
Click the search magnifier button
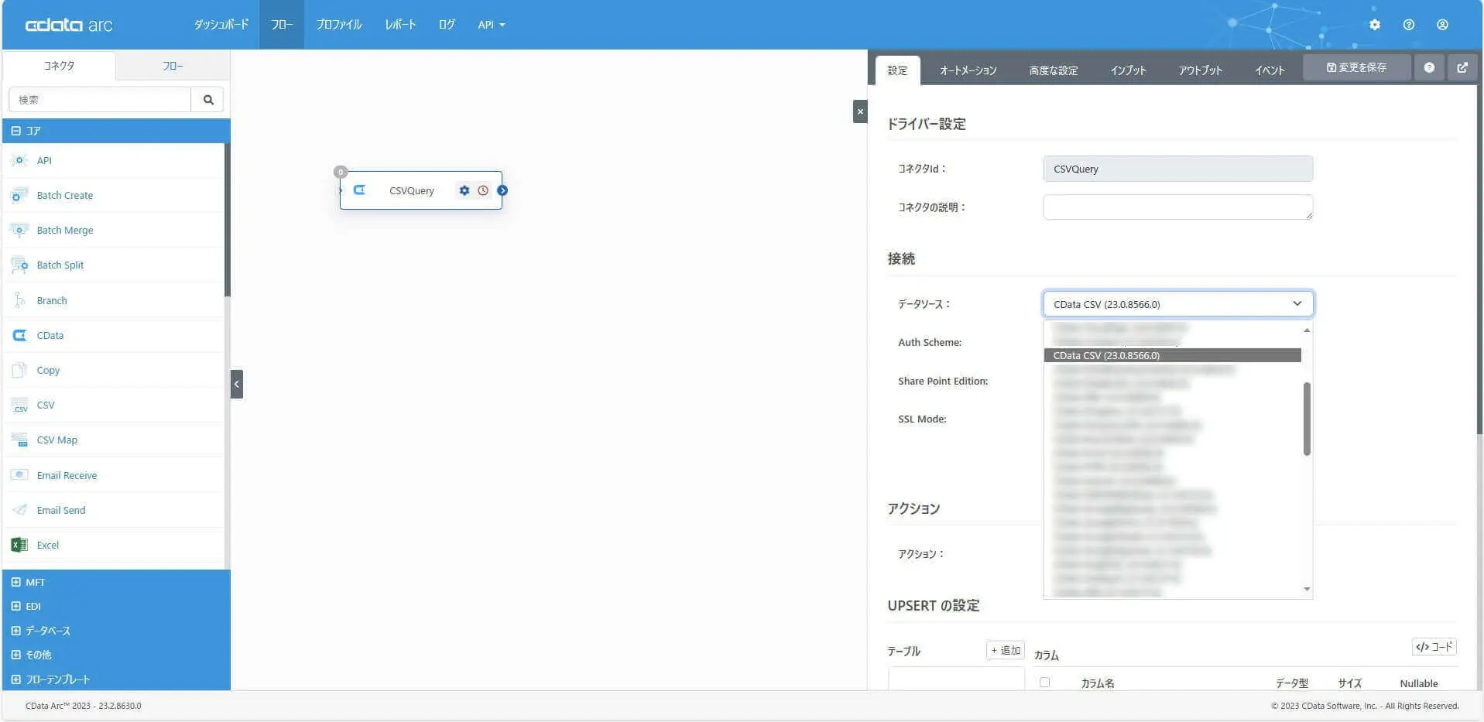click(207, 100)
